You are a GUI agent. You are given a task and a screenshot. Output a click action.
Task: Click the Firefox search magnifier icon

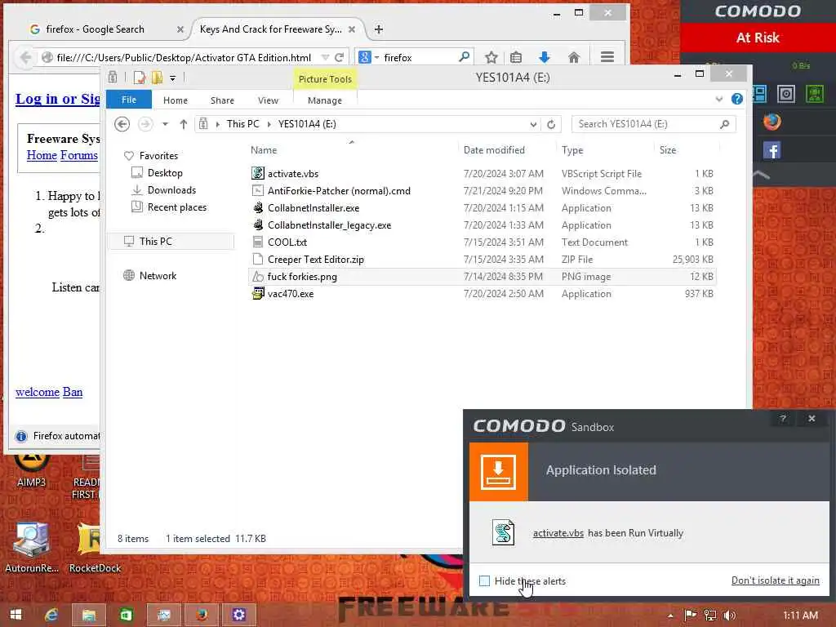point(464,57)
